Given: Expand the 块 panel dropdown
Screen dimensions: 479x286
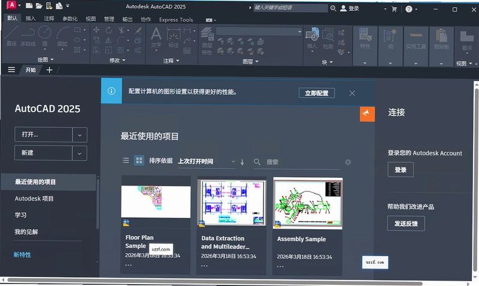Looking at the screenshot, I should pos(327,62).
